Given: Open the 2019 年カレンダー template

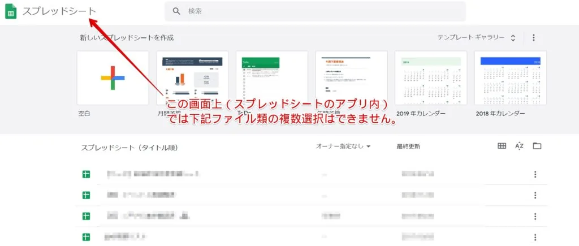Looking at the screenshot, I should pos(431,78).
